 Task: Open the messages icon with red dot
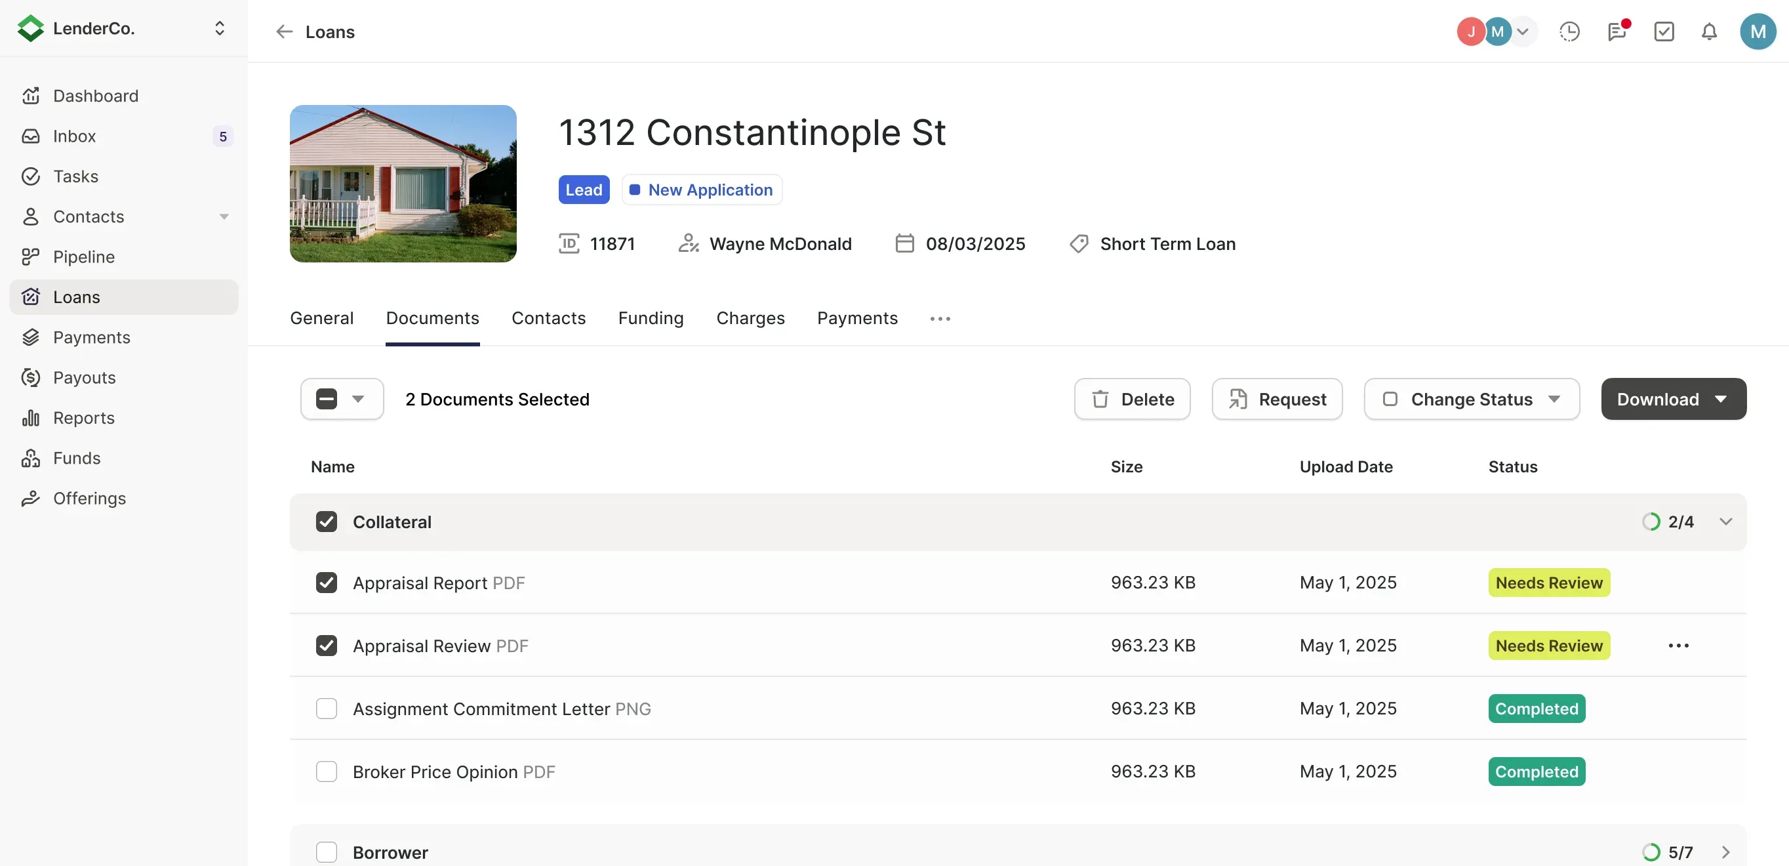point(1617,32)
